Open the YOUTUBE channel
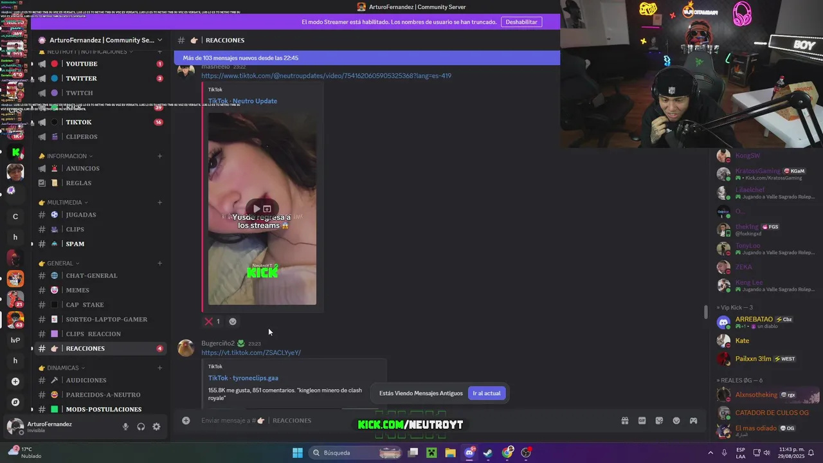Image resolution: width=823 pixels, height=463 pixels. pyautogui.click(x=100, y=64)
